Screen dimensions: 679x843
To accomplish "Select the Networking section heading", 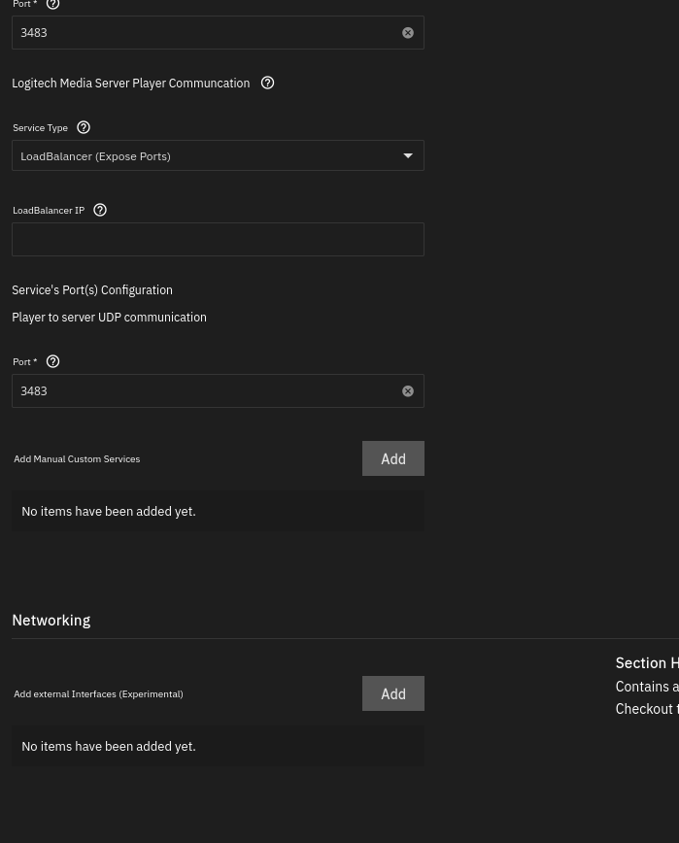I will pyautogui.click(x=51, y=620).
